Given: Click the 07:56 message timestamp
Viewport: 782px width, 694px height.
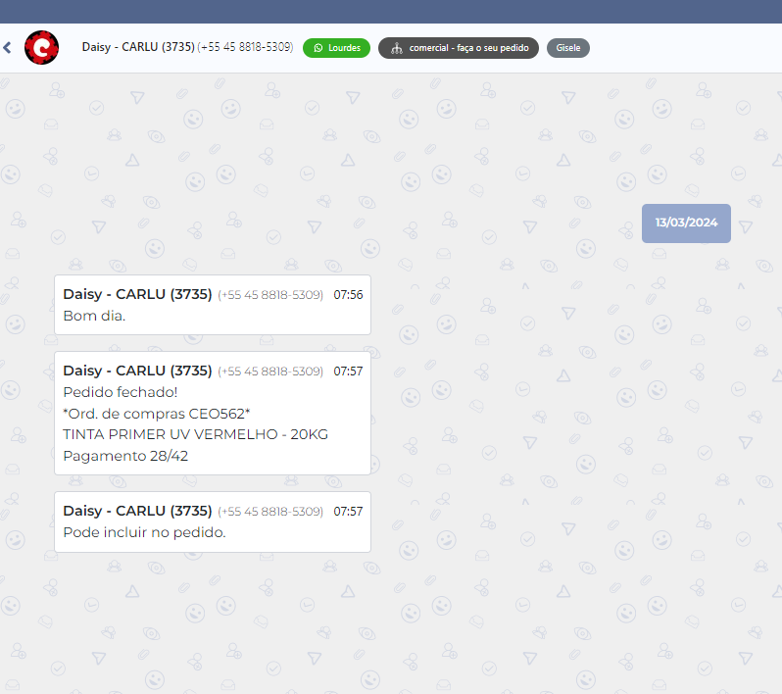Looking at the screenshot, I should pyautogui.click(x=348, y=295).
